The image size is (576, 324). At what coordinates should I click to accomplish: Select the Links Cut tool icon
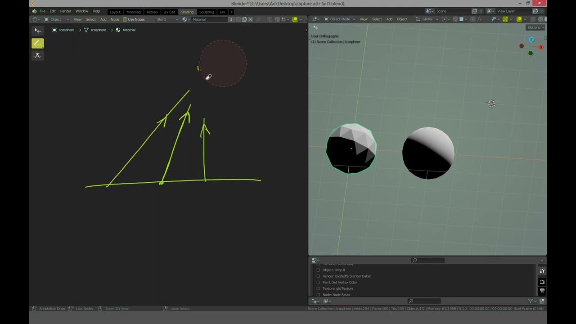tap(37, 55)
